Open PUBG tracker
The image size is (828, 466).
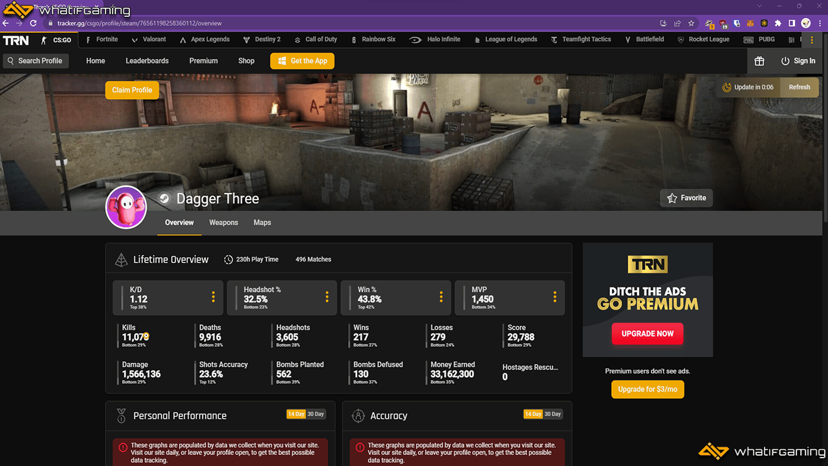pos(759,39)
